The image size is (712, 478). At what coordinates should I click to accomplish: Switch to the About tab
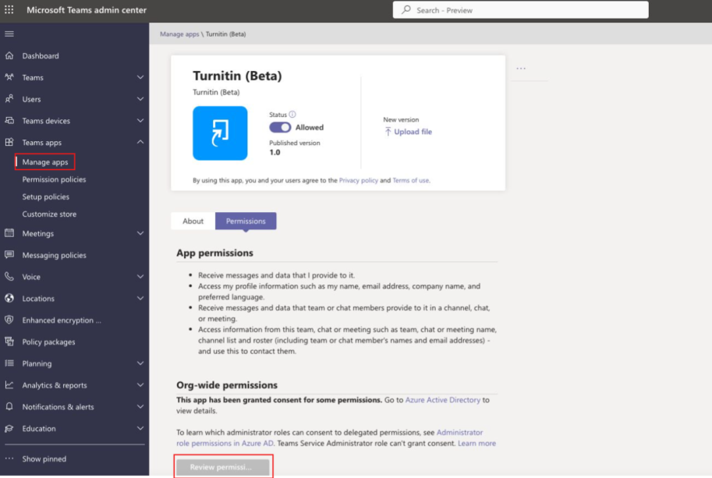pos(193,221)
